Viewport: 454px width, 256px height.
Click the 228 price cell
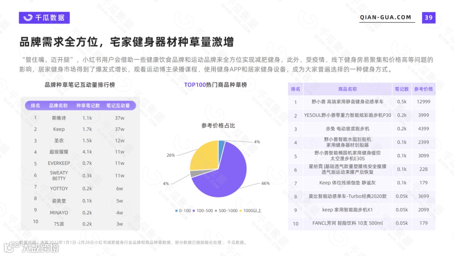point(423,169)
